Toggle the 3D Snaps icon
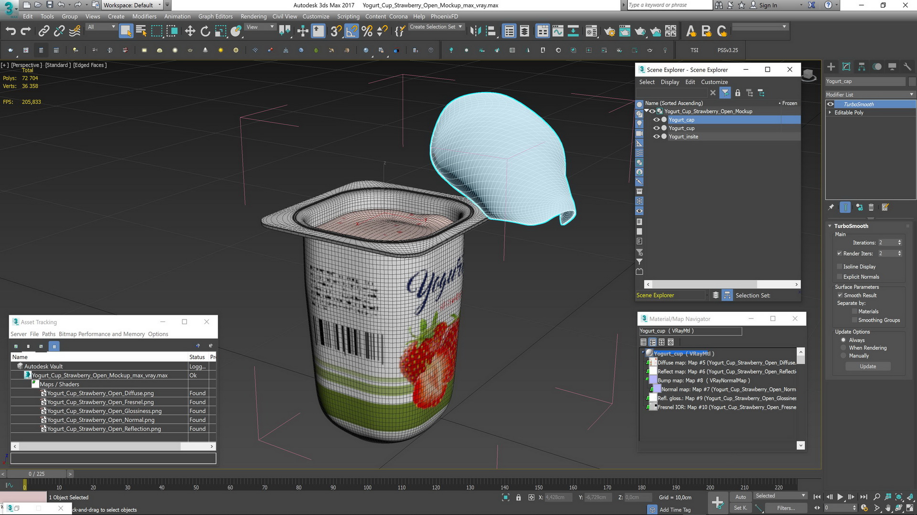Screen dimensions: 917x515 (x=336, y=31)
